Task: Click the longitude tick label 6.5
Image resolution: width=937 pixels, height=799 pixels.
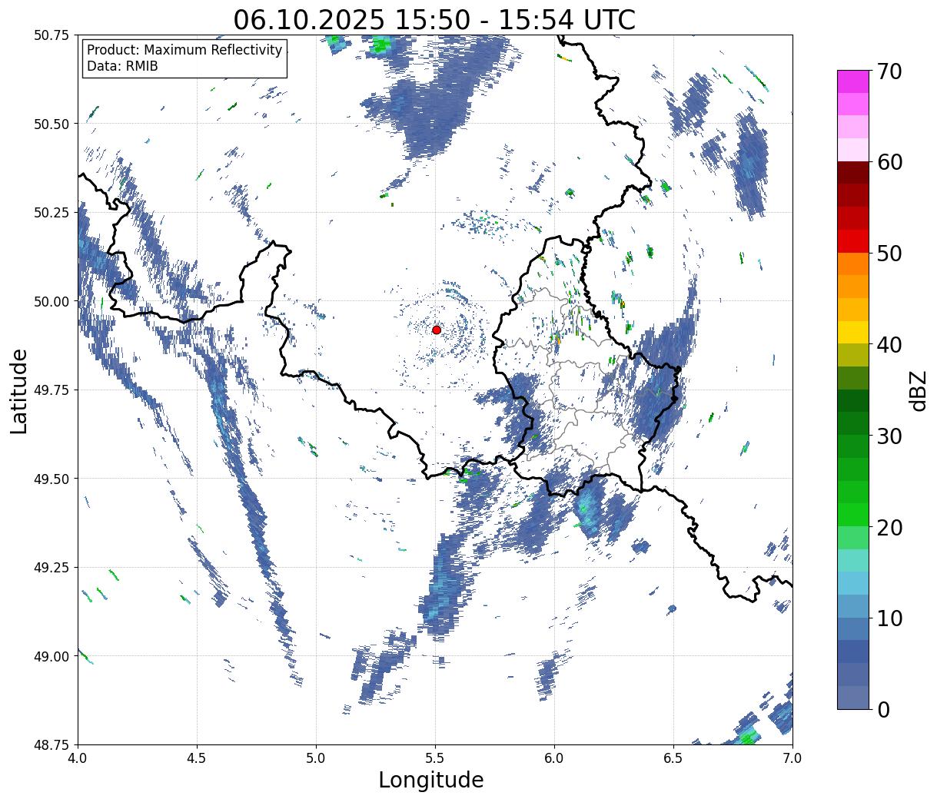Action: coord(673,758)
